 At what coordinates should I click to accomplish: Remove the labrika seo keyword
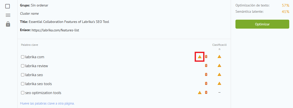206,74
